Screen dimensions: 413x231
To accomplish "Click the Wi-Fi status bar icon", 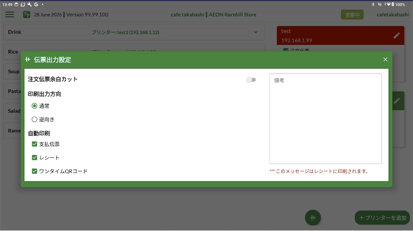I will pos(388,4).
